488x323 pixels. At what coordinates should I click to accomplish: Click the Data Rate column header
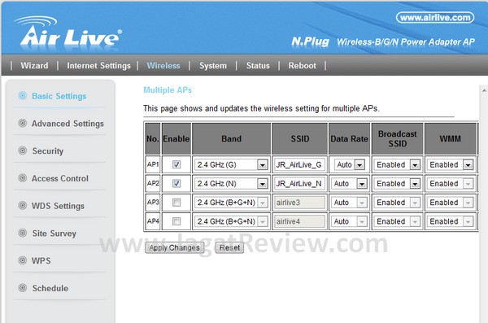click(349, 138)
